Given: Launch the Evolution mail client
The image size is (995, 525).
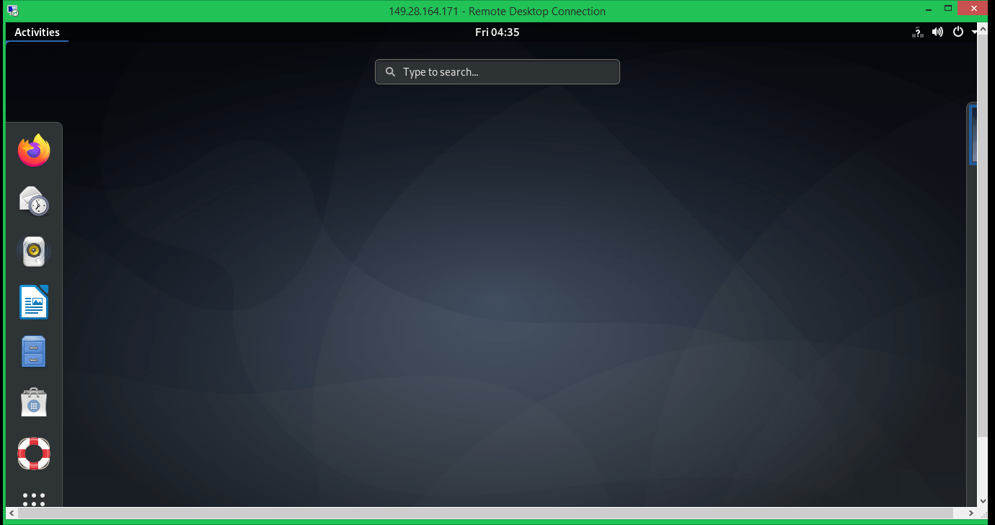Looking at the screenshot, I should click(33, 200).
